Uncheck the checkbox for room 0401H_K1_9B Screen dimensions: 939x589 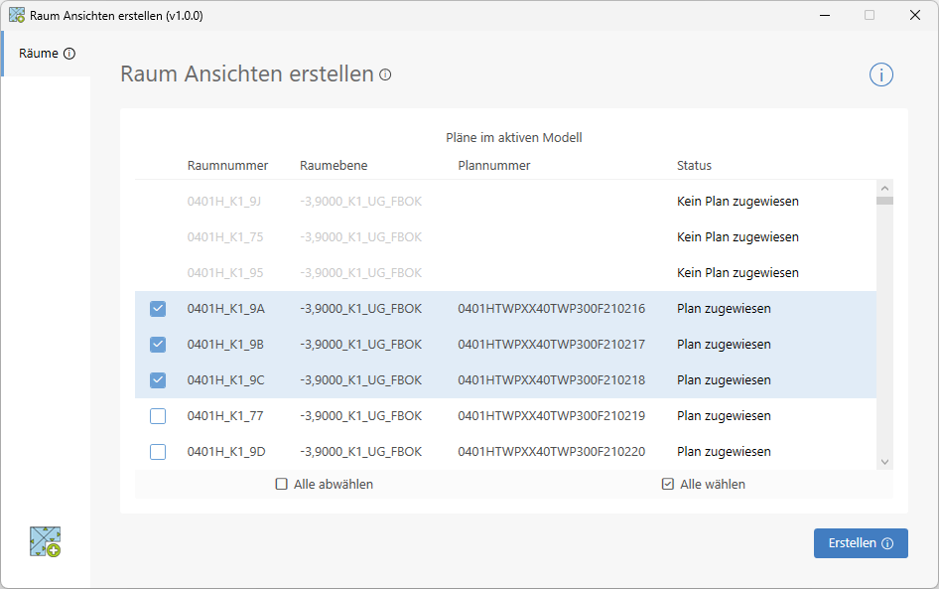[158, 345]
